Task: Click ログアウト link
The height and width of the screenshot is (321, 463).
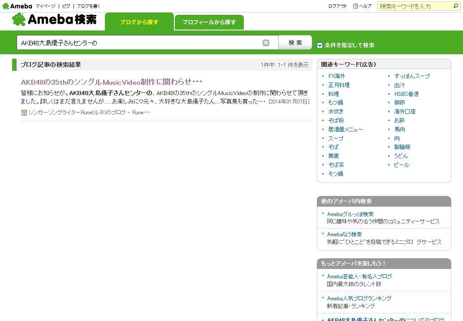Action: click(x=338, y=6)
